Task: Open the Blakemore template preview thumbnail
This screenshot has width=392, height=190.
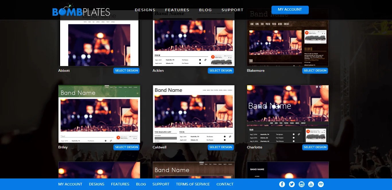Action: (288, 43)
